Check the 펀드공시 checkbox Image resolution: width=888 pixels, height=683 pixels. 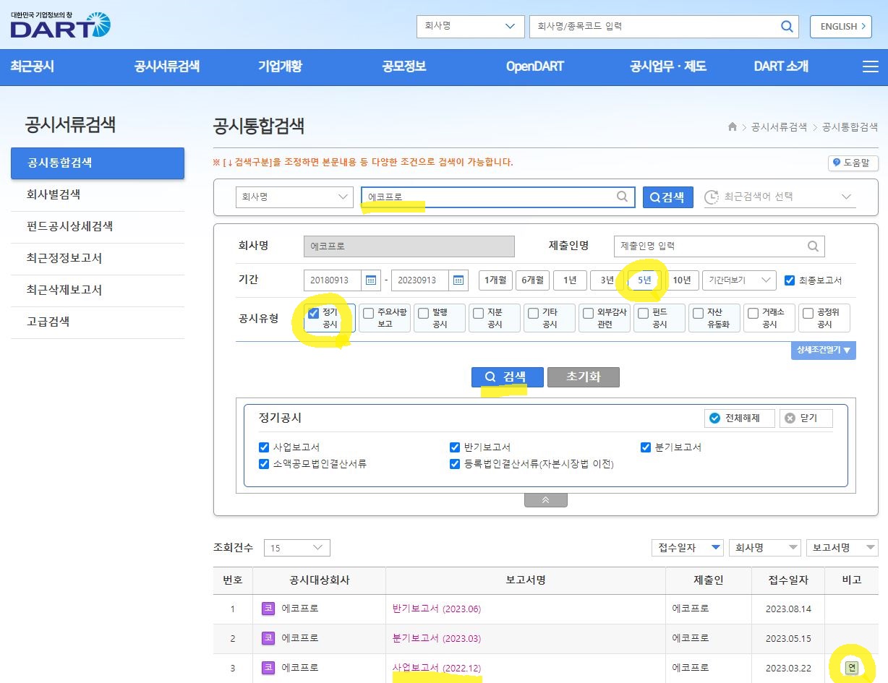click(644, 313)
